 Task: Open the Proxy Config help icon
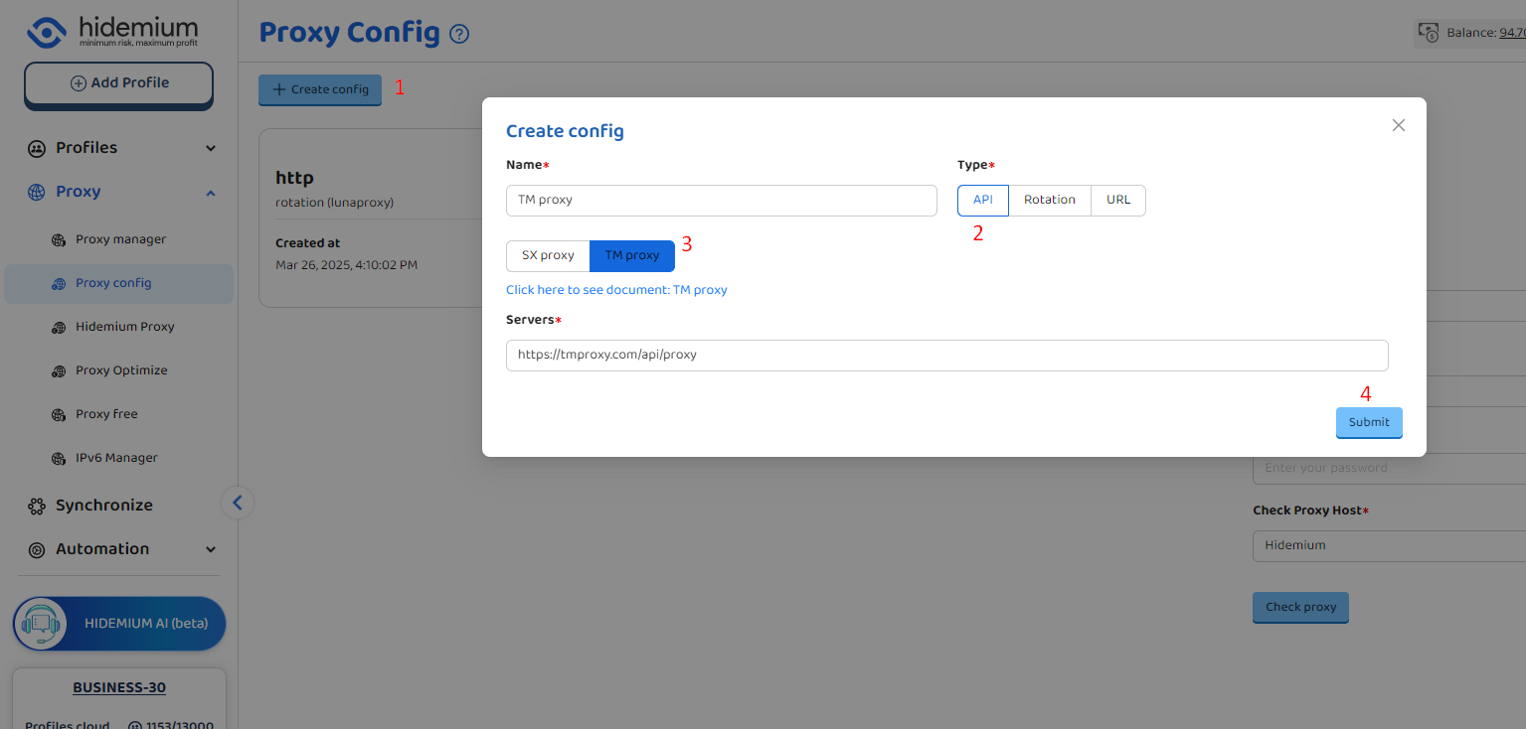(x=458, y=34)
